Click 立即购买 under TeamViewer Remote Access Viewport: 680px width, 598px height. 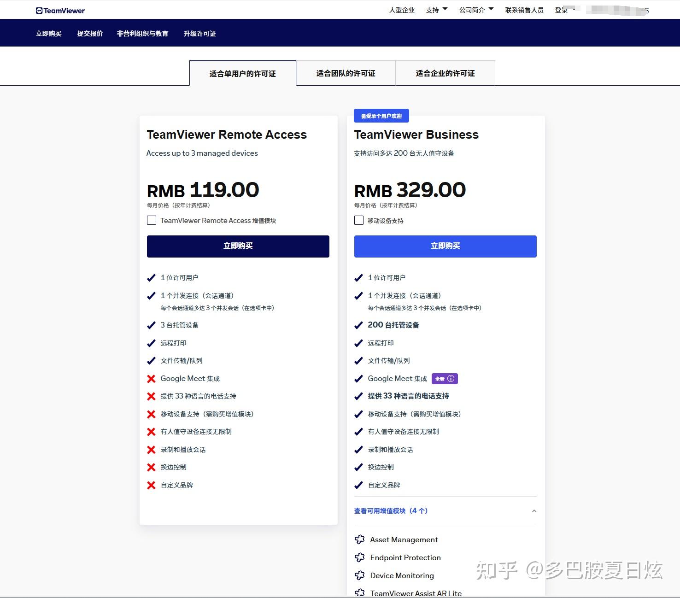(238, 246)
